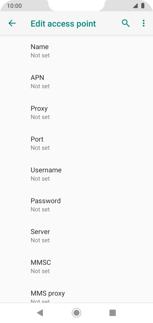The image size is (153, 323).
Task: Open the search magnifier icon
Action: [x=126, y=23]
